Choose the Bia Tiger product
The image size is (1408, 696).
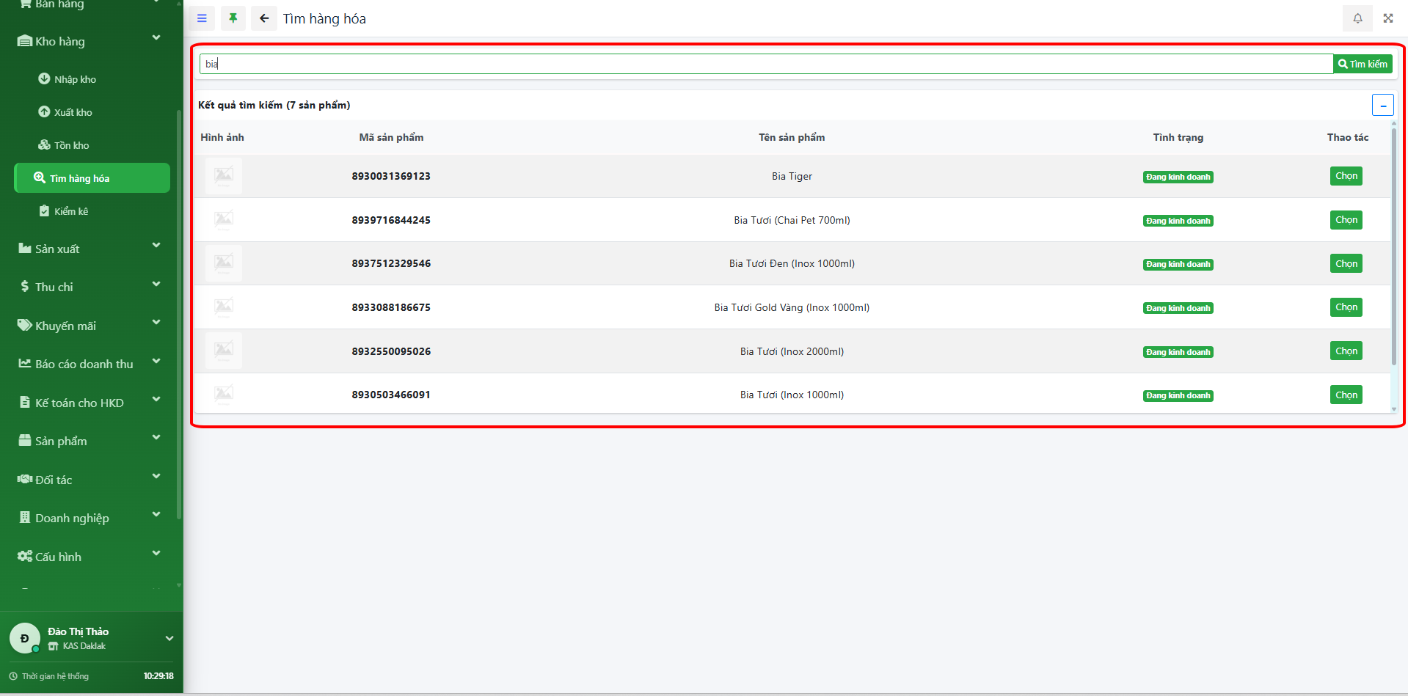(x=1346, y=176)
